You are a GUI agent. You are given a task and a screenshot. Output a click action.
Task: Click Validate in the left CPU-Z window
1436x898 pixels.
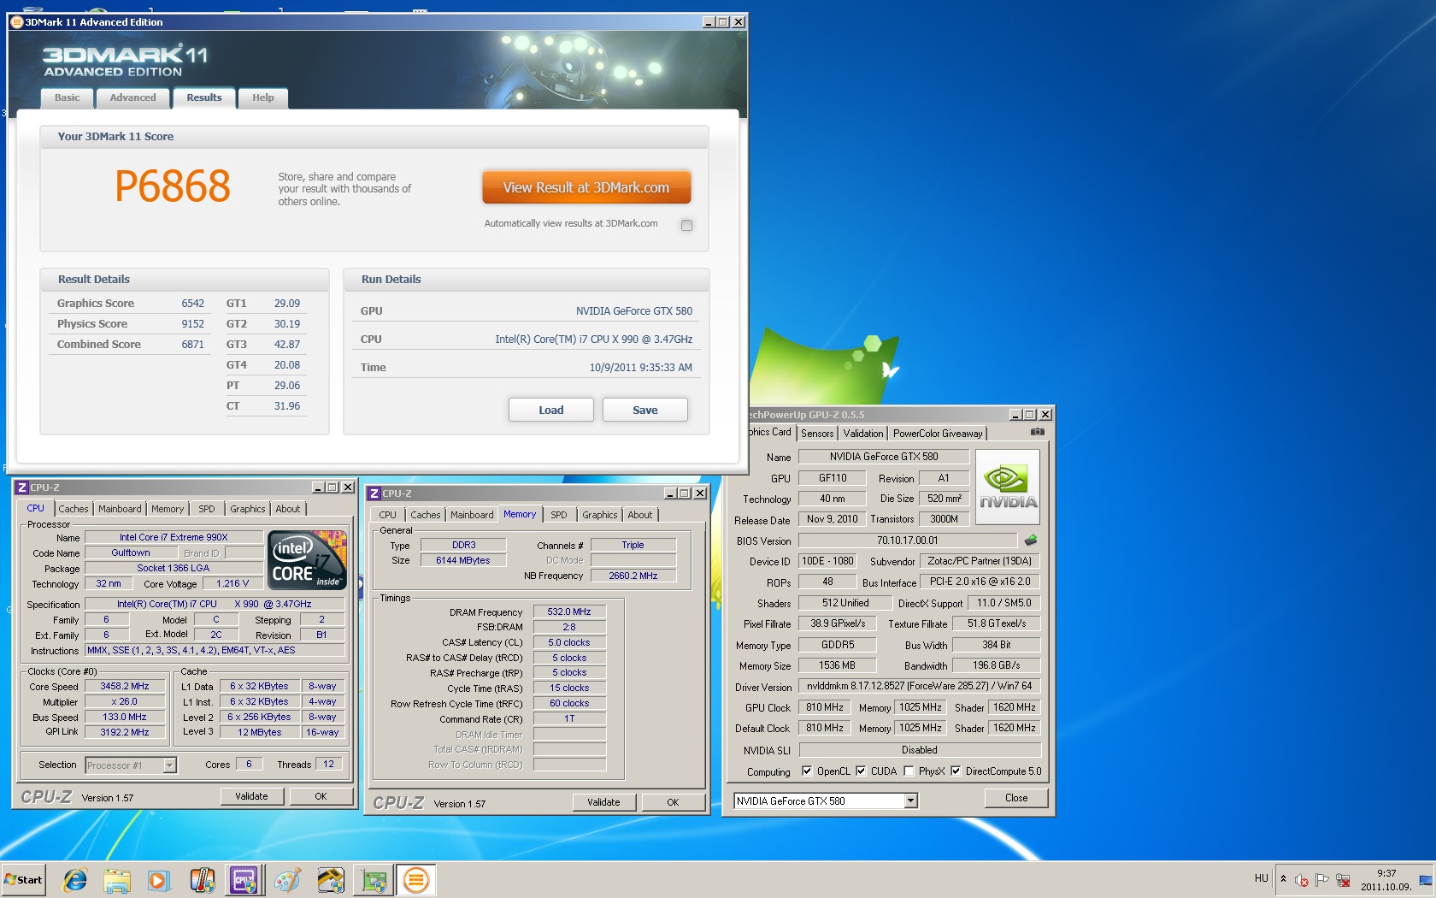click(x=251, y=796)
